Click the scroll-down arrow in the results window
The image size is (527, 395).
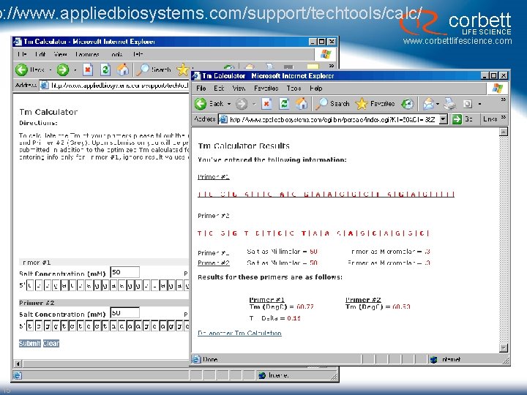pos(503,347)
